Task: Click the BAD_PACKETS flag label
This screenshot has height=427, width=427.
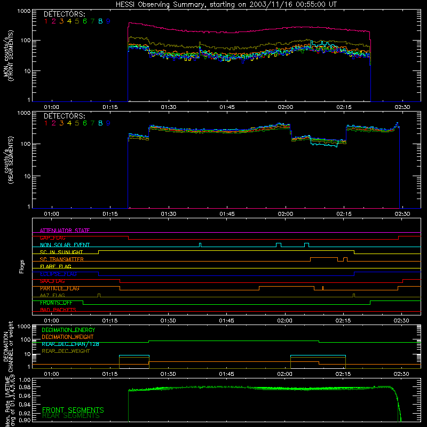Action: [x=58, y=310]
